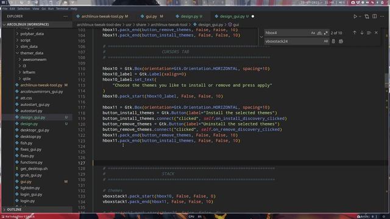Open editor More Actions ellipsis
This screenshot has height=219, width=390.
coord(382,16)
